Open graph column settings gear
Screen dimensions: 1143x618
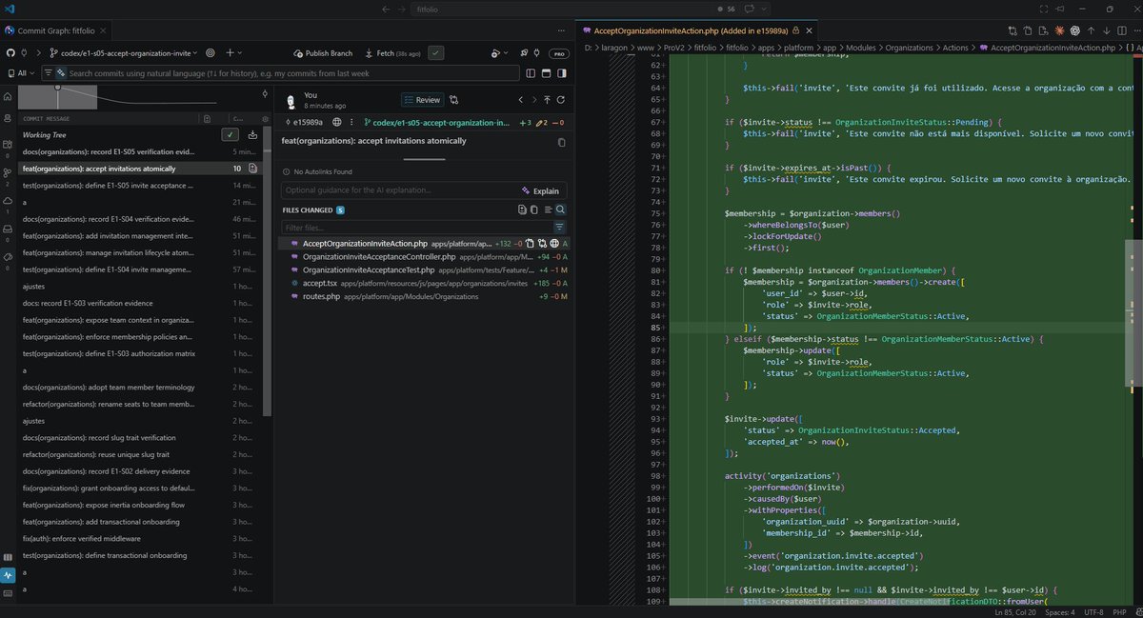click(x=264, y=119)
